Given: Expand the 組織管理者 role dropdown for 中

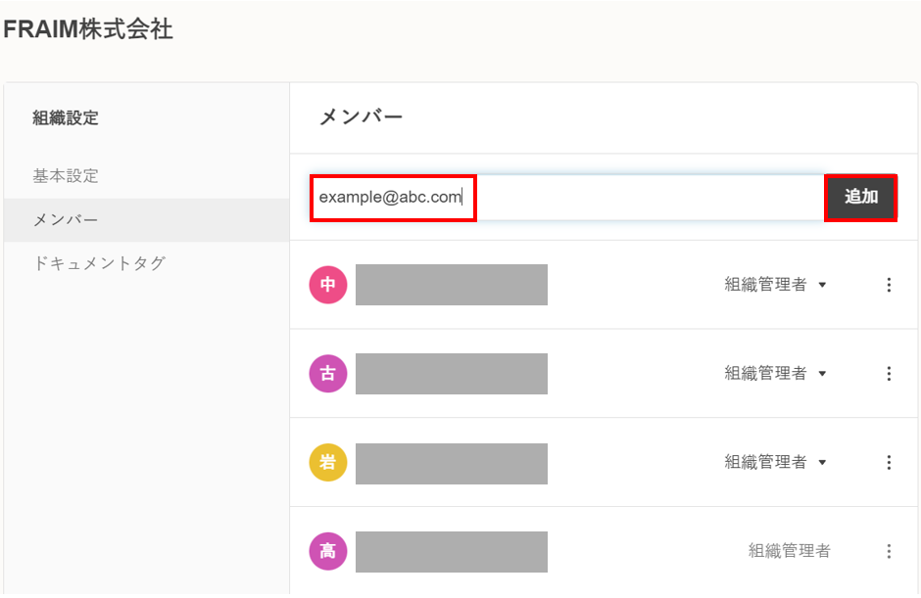Looking at the screenshot, I should point(776,285).
